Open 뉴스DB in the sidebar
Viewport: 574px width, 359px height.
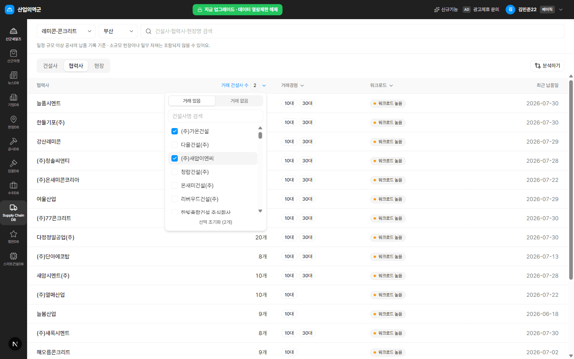(13, 78)
